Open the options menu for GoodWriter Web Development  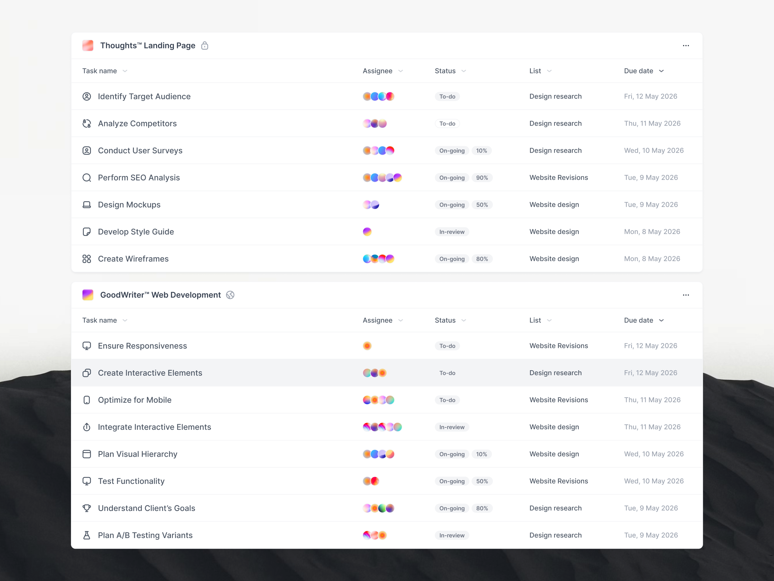pos(686,295)
